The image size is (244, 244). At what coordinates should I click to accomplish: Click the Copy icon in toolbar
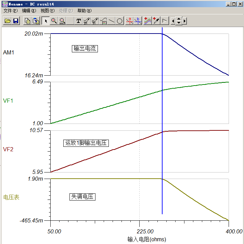tap(28, 21)
